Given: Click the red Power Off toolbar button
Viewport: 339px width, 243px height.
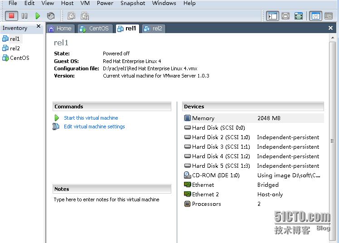Looking at the screenshot, I should tap(11, 16).
